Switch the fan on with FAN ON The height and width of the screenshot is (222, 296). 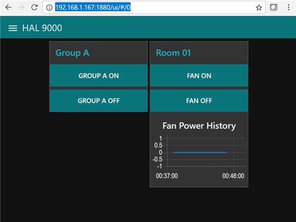[x=199, y=75]
